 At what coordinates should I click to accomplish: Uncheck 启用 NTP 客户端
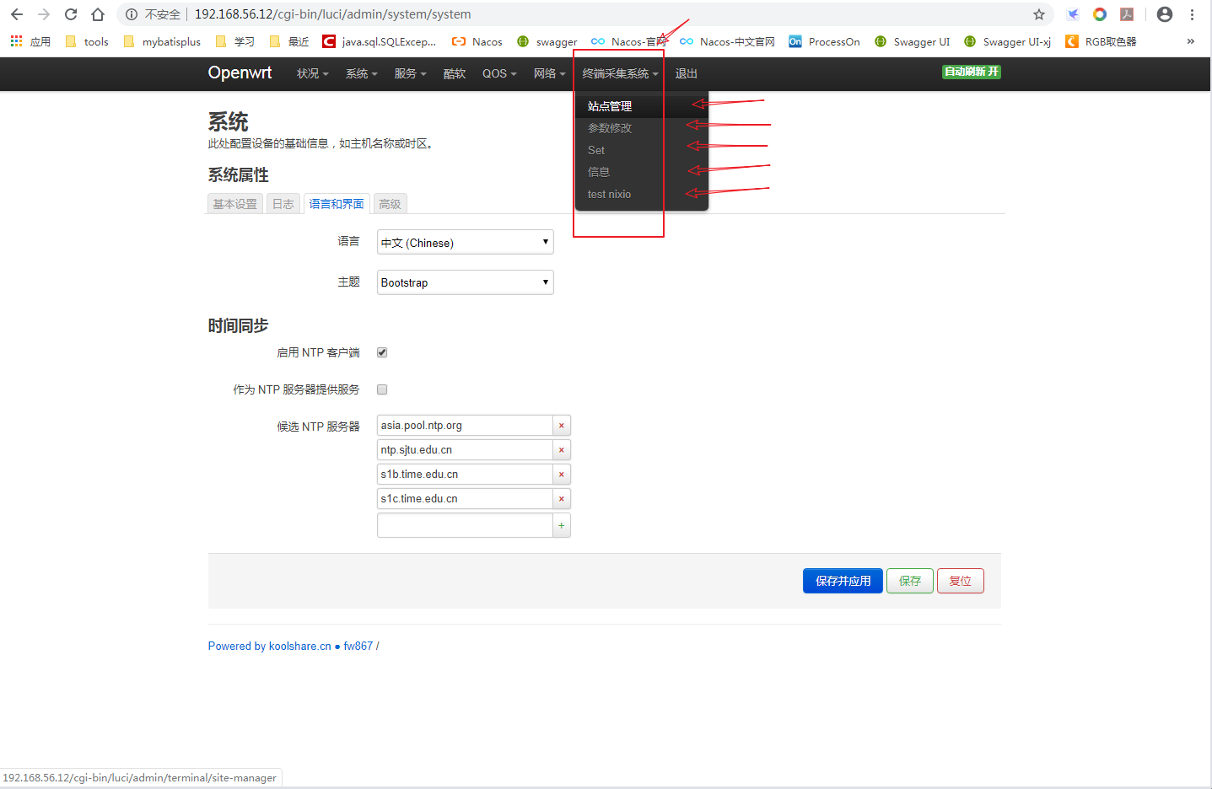coord(382,352)
